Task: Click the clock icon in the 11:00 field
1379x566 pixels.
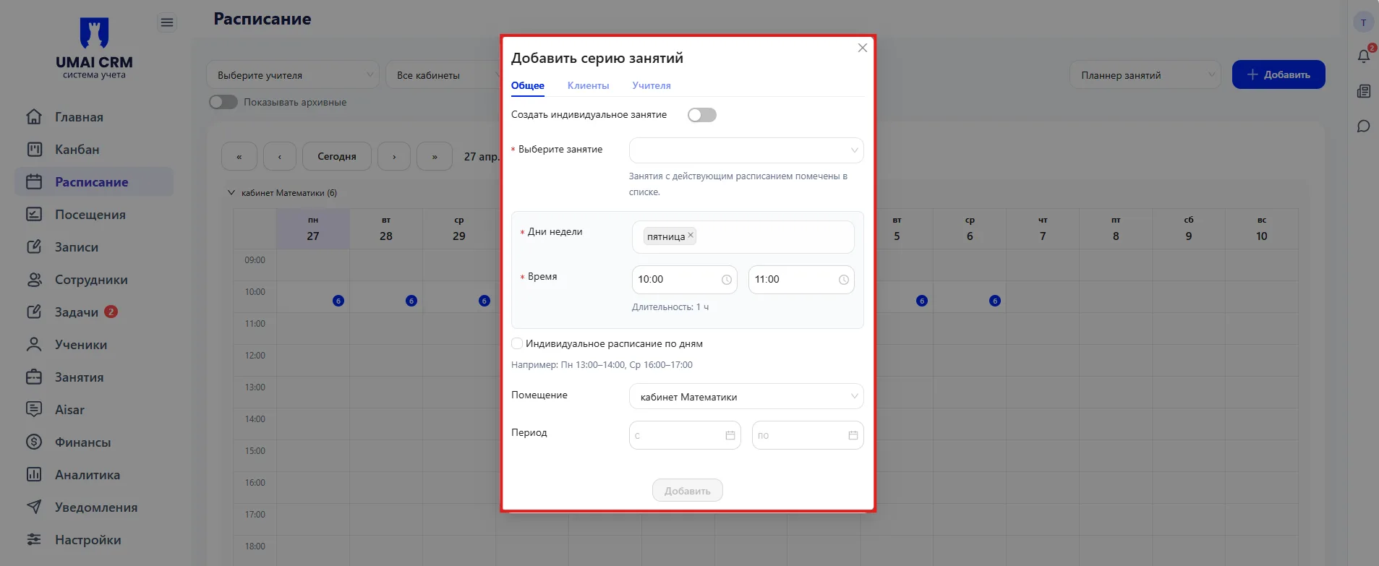Action: (844, 280)
